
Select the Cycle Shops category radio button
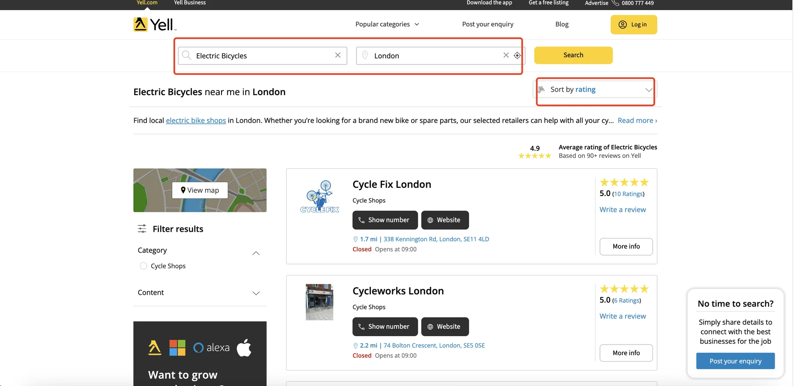[143, 266]
